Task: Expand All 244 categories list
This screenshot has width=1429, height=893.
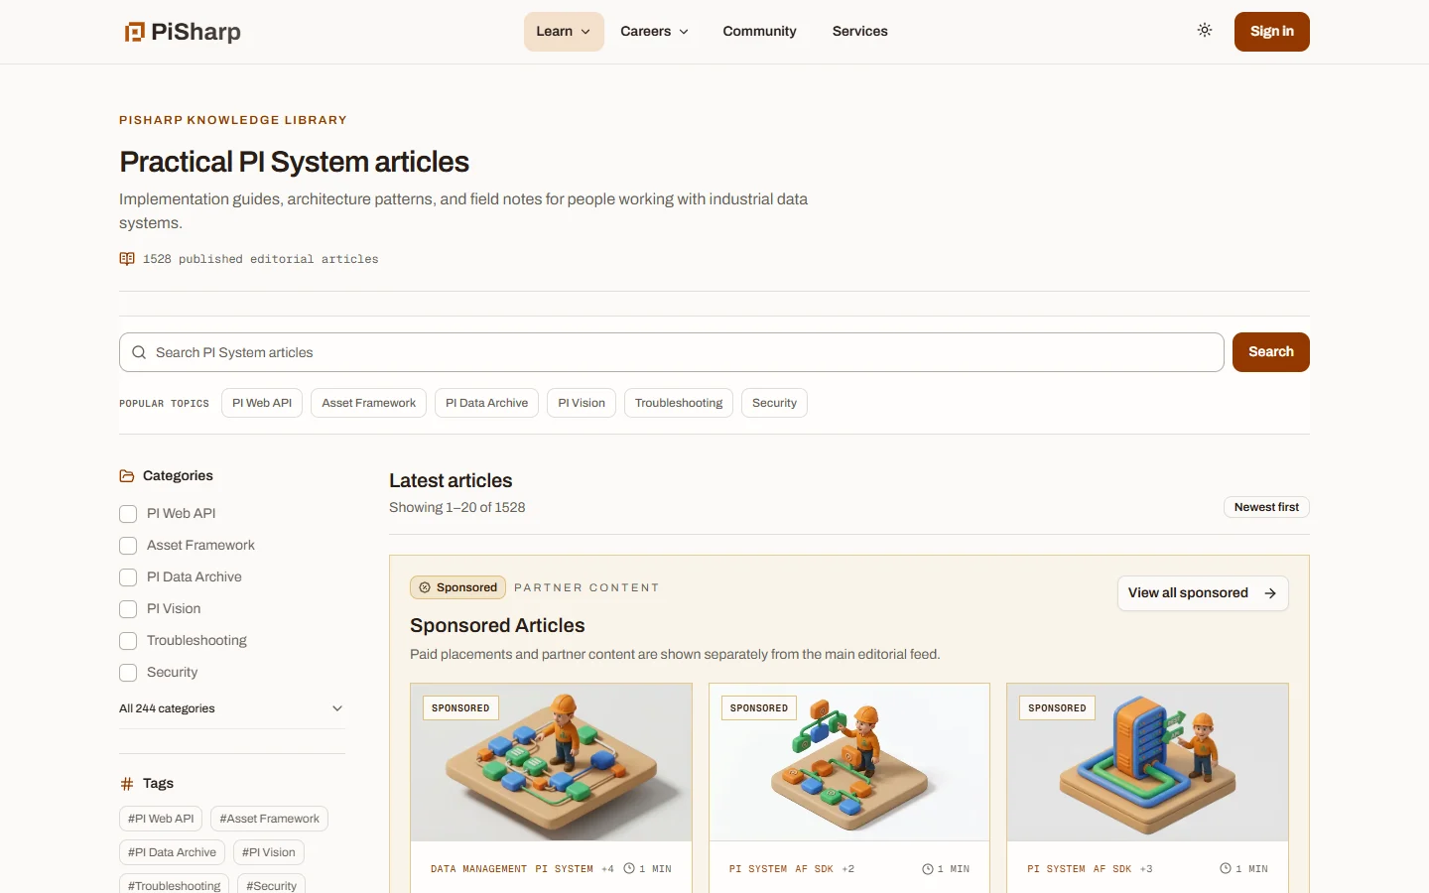Action: 232,708
